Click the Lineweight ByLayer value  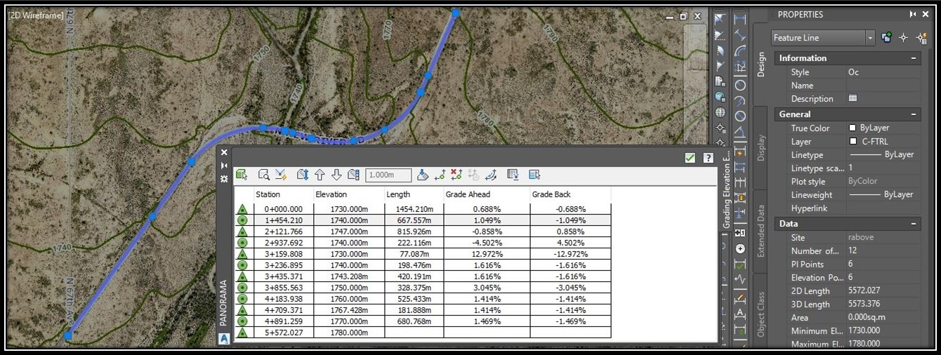coord(881,195)
